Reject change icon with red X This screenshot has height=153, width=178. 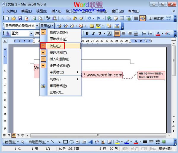[81, 26]
